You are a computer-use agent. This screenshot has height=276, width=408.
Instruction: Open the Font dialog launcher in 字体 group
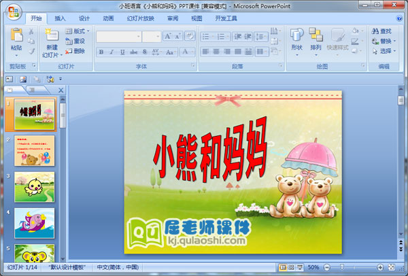click(x=193, y=65)
